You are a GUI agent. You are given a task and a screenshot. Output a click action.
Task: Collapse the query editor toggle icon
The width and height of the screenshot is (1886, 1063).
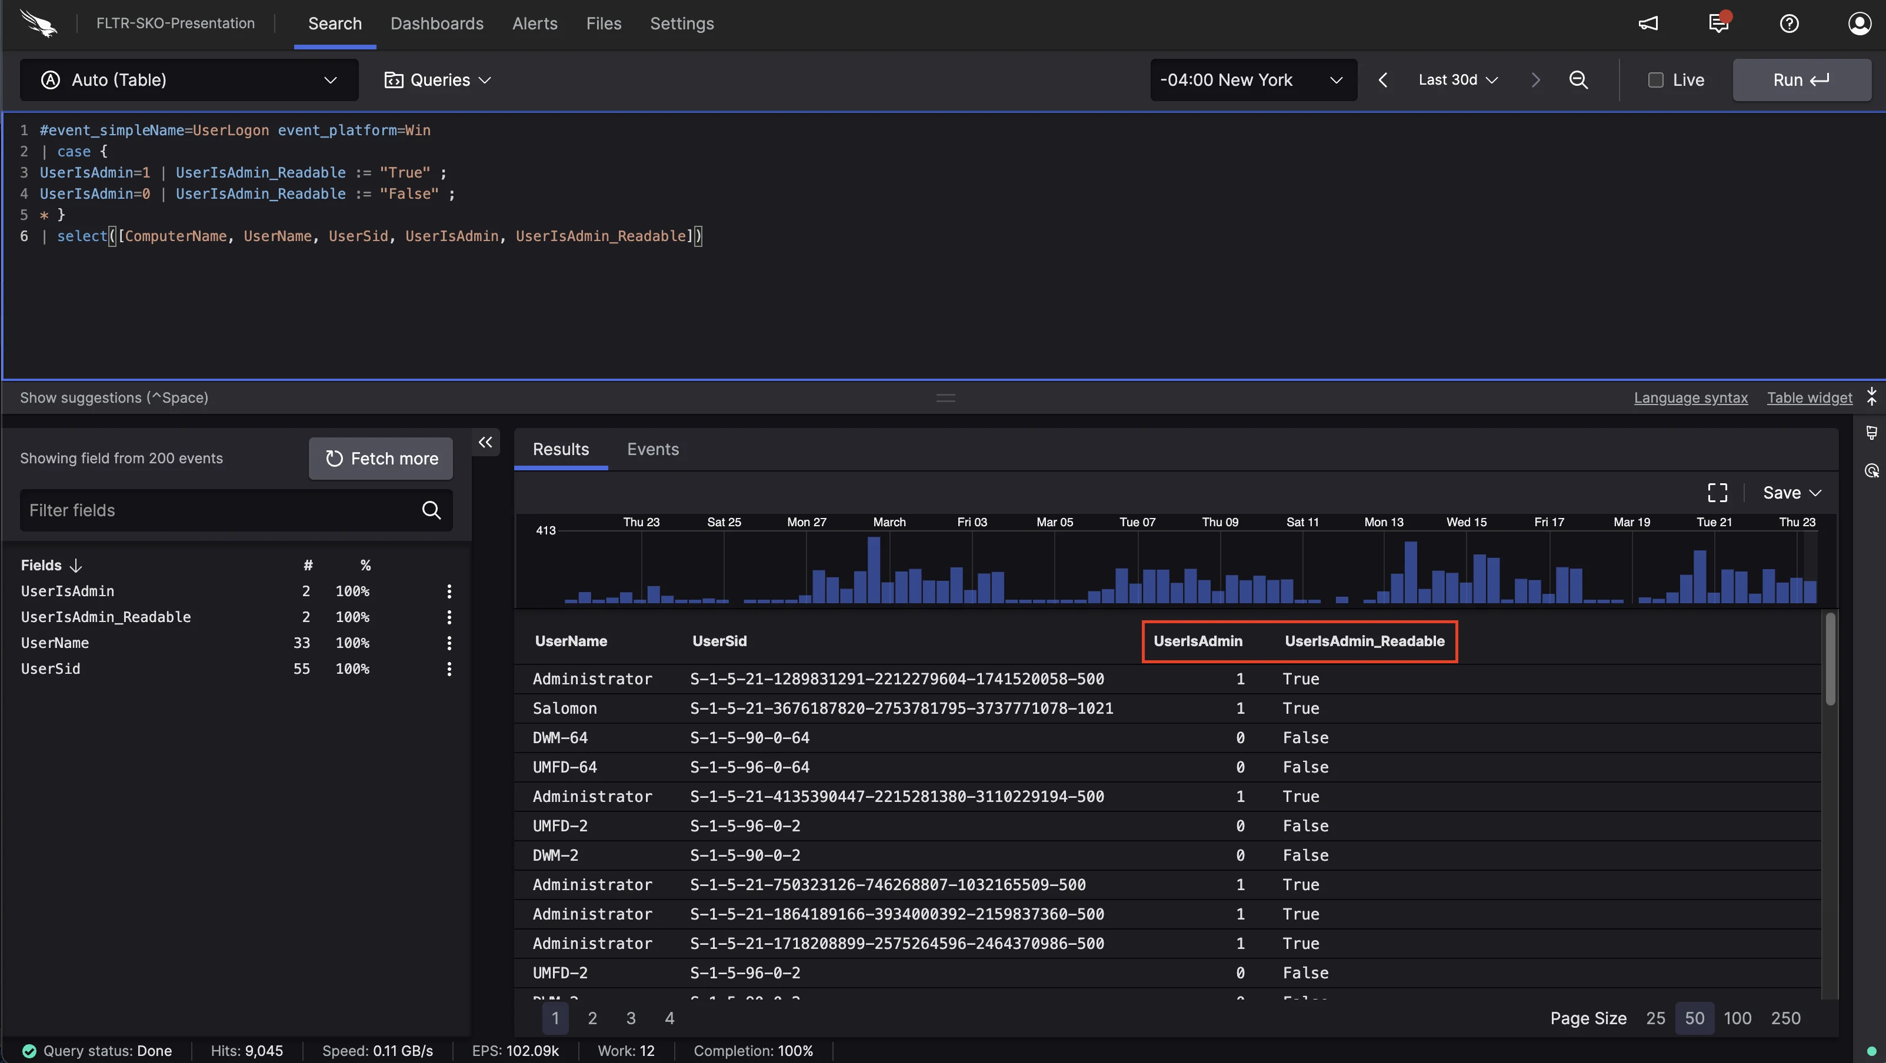tap(1871, 397)
